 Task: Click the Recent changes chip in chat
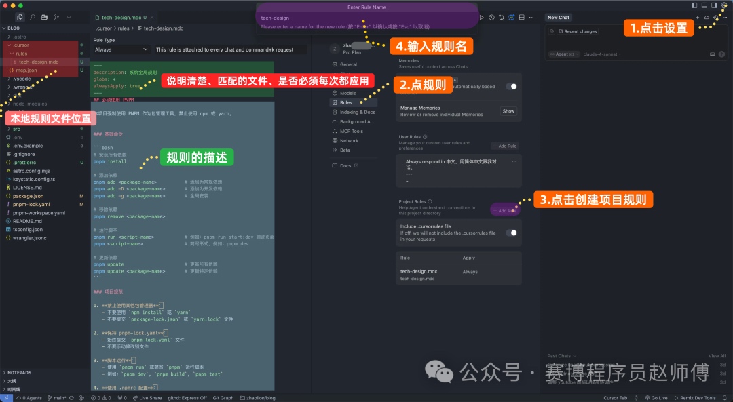pyautogui.click(x=578, y=31)
